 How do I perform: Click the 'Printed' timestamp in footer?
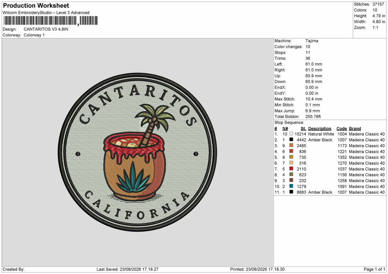[257, 269]
